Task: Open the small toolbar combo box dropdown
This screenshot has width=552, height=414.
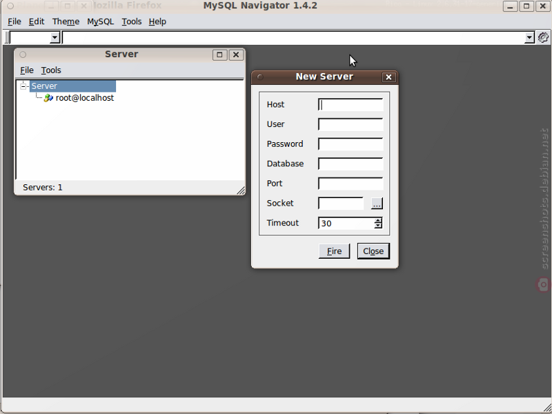Action: point(55,38)
